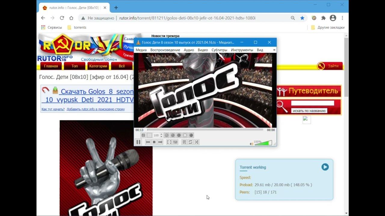Screen dimensions: 385x216
Task: Open Сервисы apps shortcut in bookmarks bar
Action: tap(51, 27)
